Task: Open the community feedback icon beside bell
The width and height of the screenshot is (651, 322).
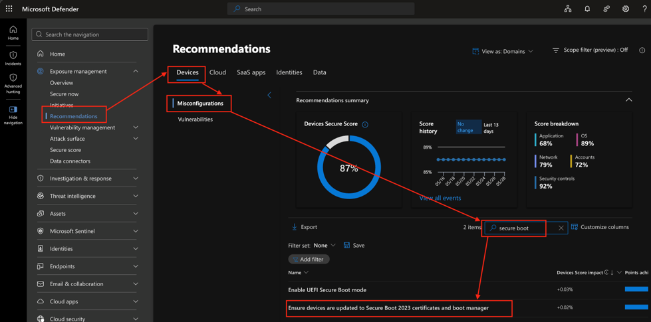Action: coord(606,9)
